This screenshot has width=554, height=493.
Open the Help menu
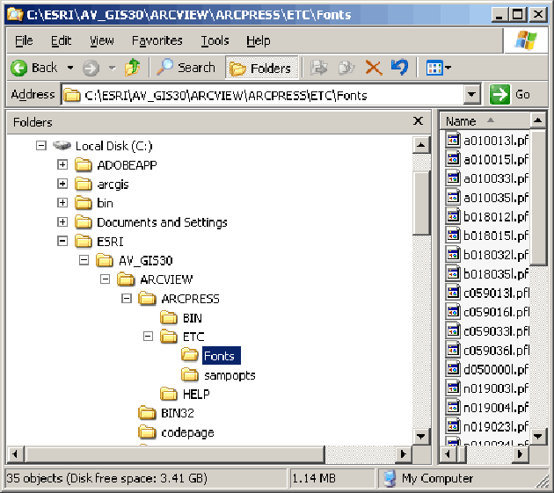coord(259,40)
